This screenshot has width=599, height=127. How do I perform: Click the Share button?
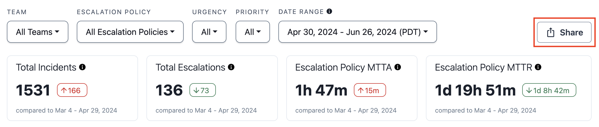tap(564, 32)
